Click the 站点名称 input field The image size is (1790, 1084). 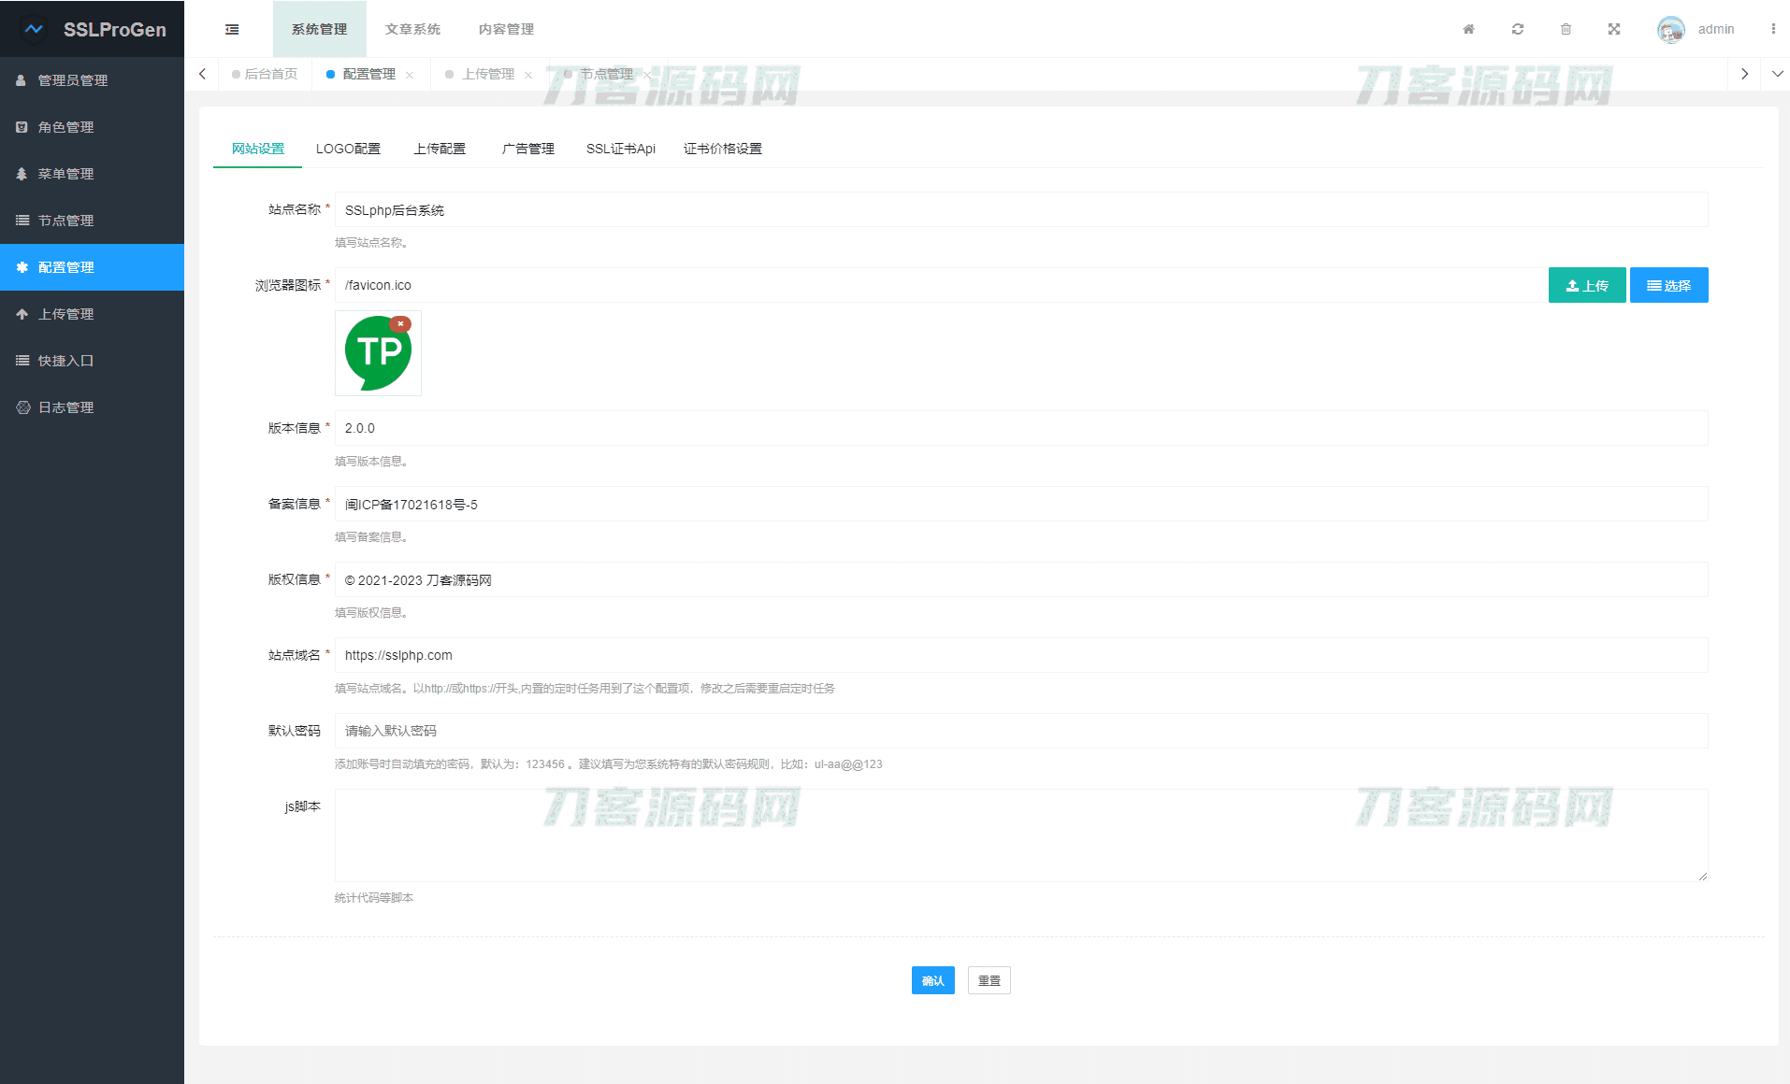click(x=1021, y=209)
